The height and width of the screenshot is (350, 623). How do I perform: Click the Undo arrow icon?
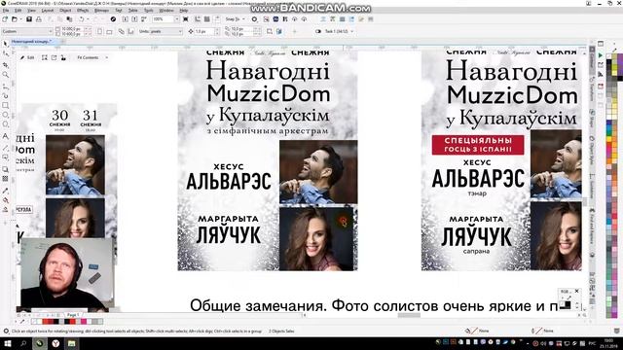click(x=81, y=19)
